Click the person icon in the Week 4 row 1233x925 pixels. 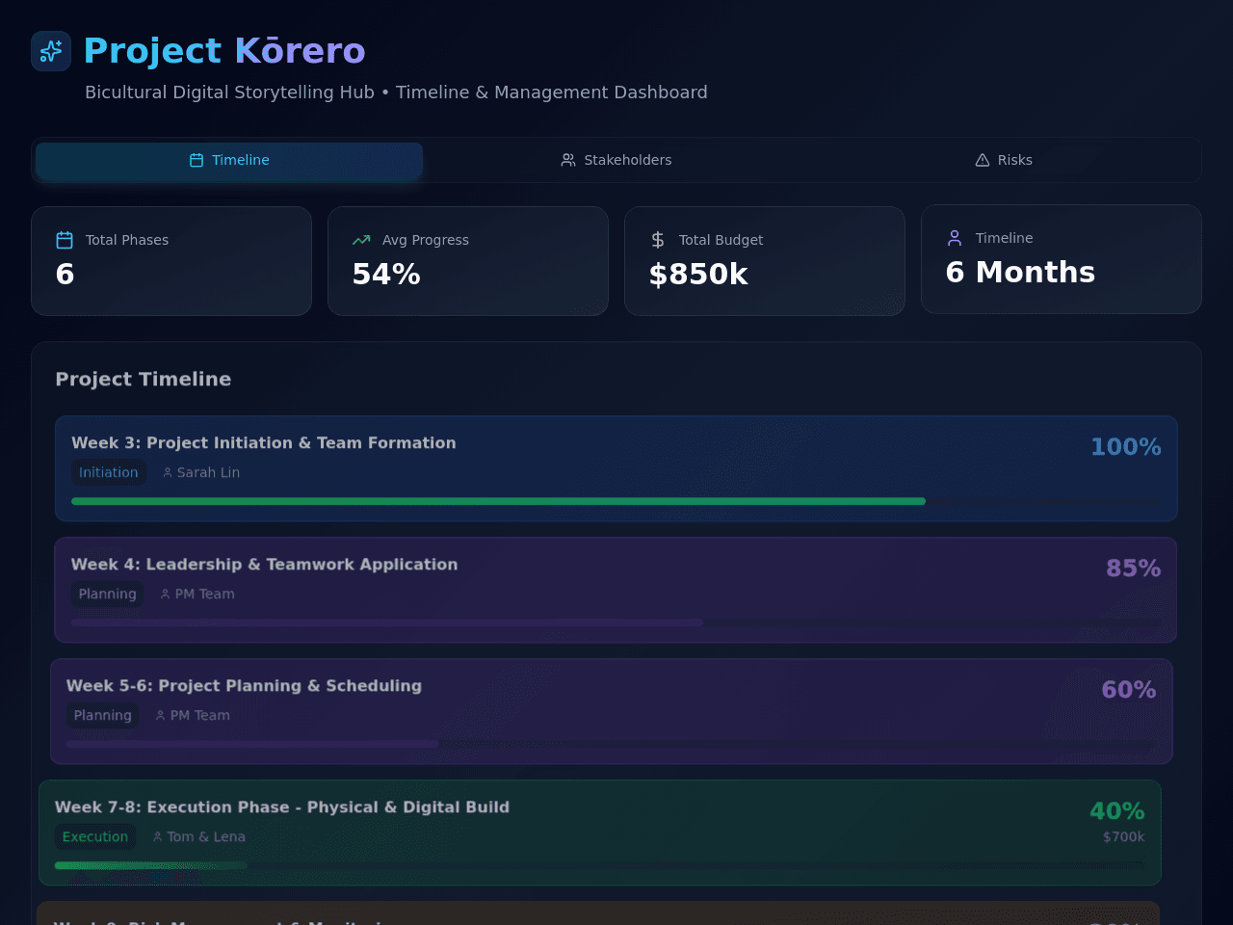(x=165, y=595)
